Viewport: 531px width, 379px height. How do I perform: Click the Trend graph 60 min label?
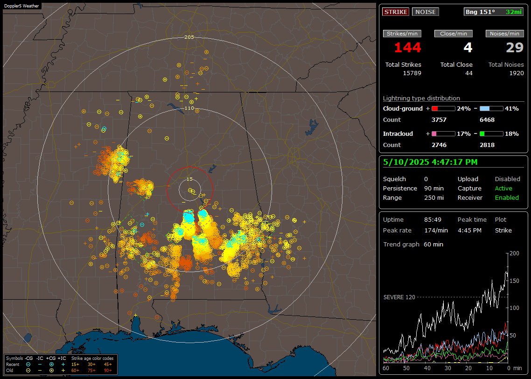tap(413, 245)
